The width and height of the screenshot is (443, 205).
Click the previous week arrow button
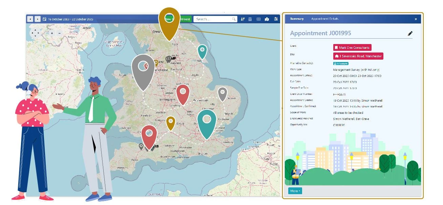point(30,19)
